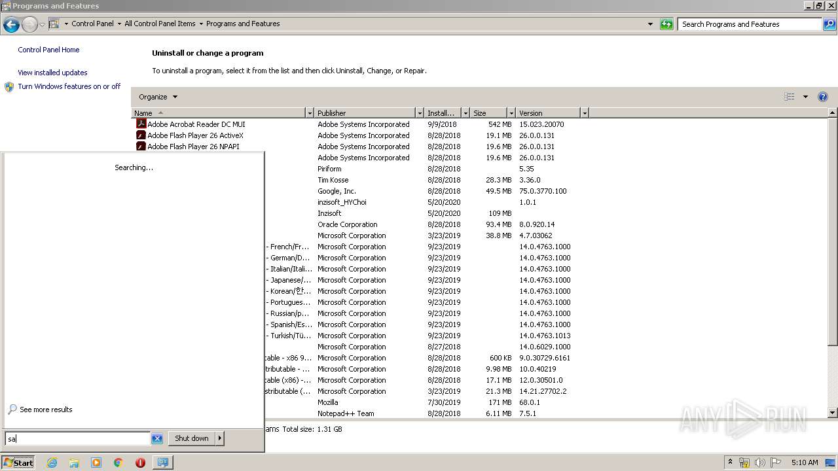Screen dimensions: 838x471
Task: Click Control Panel taskbar button
Action: click(x=162, y=462)
